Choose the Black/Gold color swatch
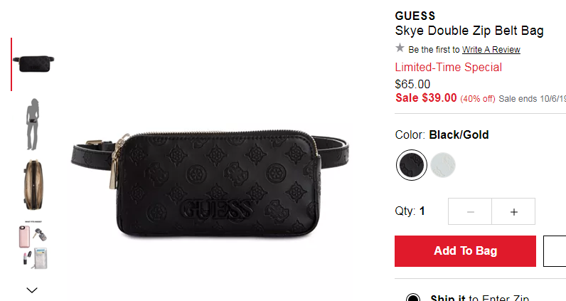Viewport: 566px width, 301px height. (412, 165)
